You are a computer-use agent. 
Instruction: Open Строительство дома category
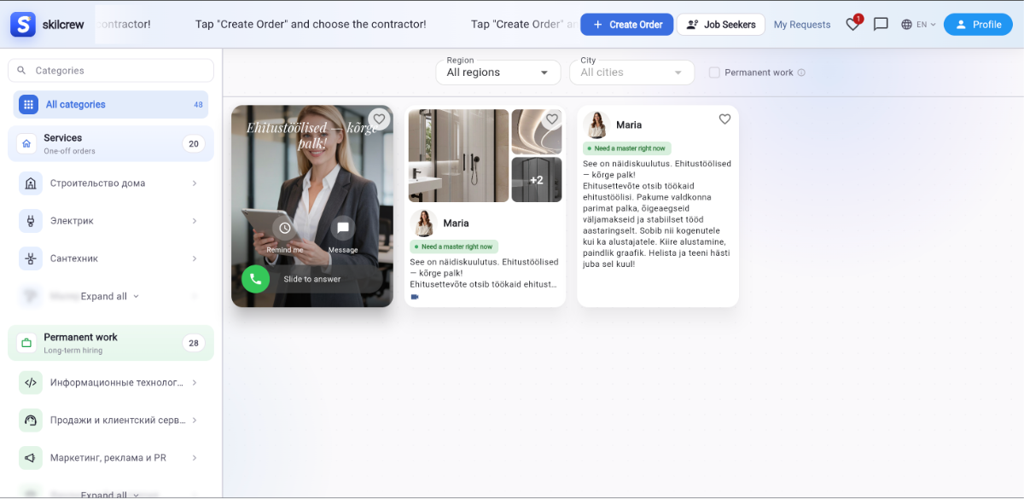111,183
